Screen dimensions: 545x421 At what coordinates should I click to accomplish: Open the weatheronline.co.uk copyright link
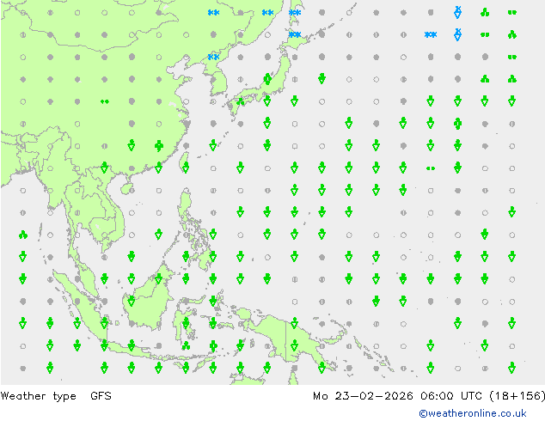472,413
